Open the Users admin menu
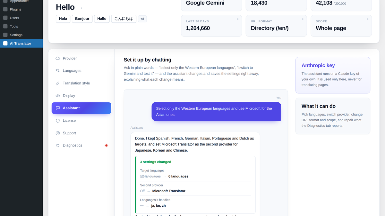Viewport: 385px width, 216px height. pyautogui.click(x=21, y=18)
